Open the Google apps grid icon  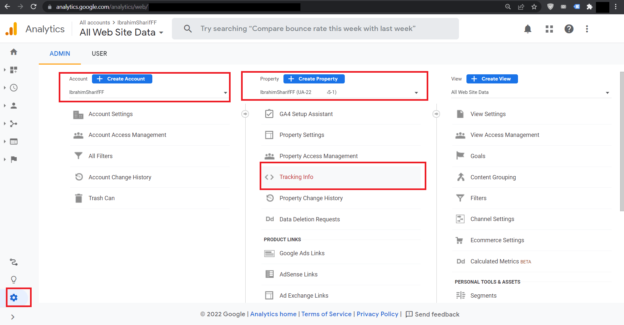click(x=549, y=29)
